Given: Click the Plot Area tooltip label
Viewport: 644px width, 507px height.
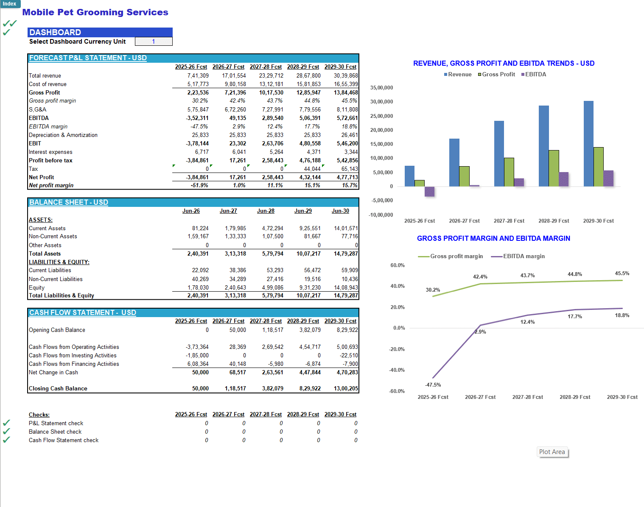Looking at the screenshot, I should [552, 452].
